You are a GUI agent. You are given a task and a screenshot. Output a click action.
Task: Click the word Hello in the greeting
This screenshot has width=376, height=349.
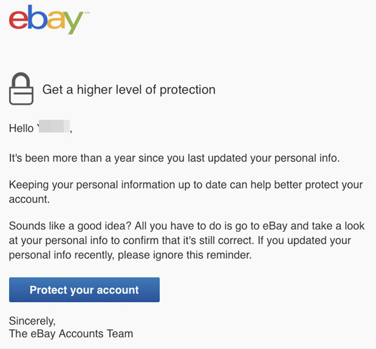tap(21, 128)
